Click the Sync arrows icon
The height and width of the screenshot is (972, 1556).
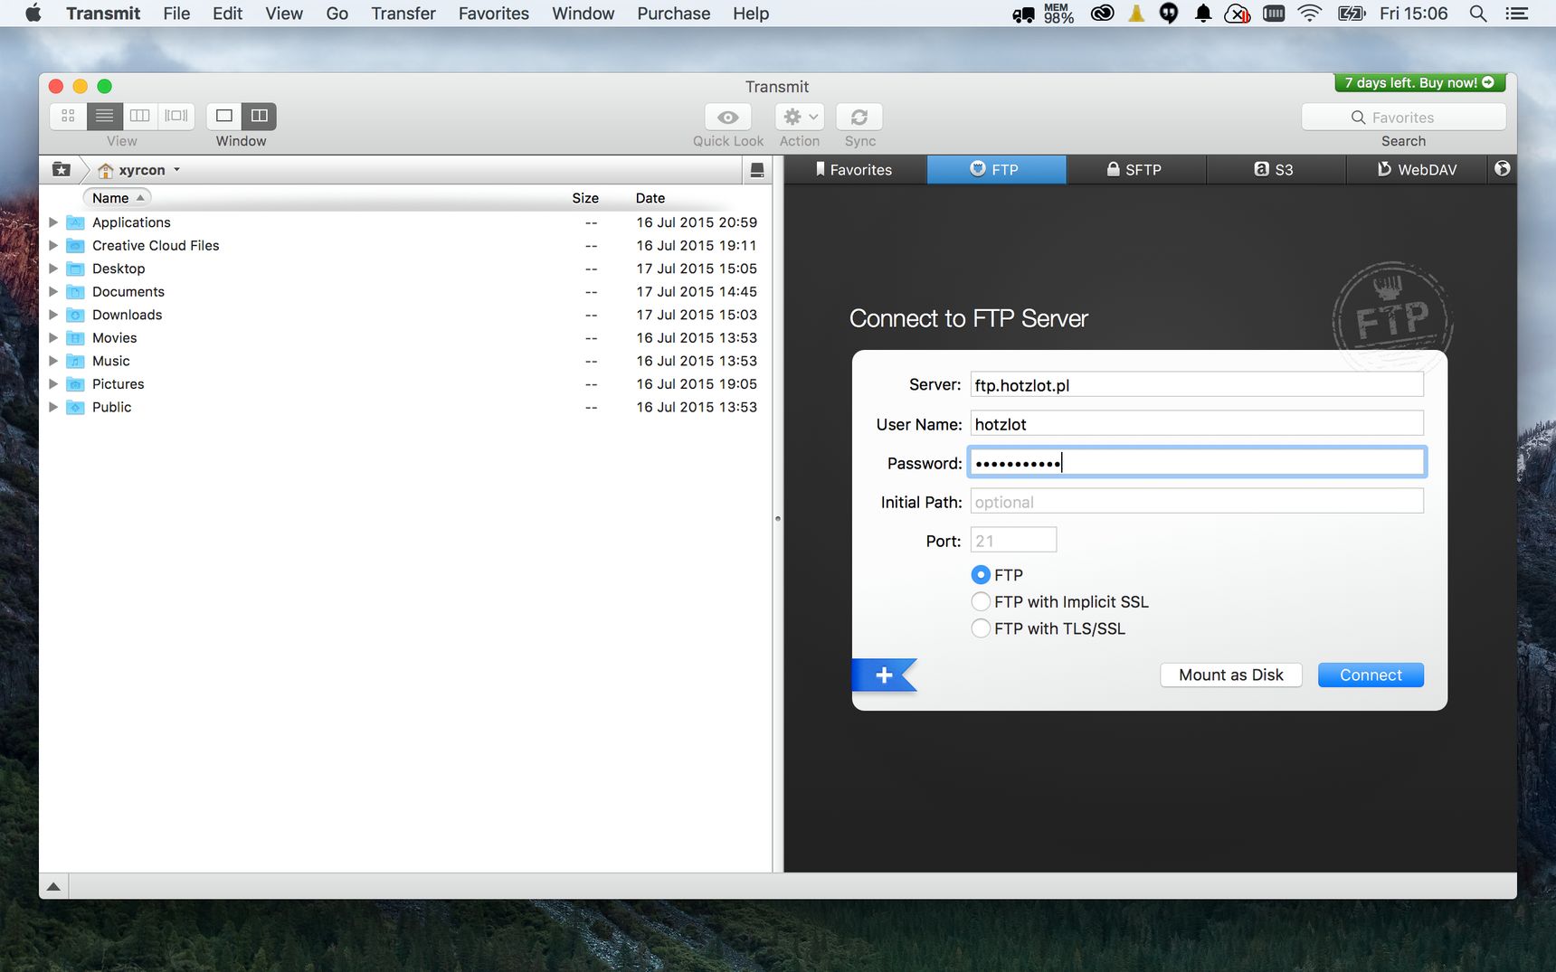[x=859, y=118]
